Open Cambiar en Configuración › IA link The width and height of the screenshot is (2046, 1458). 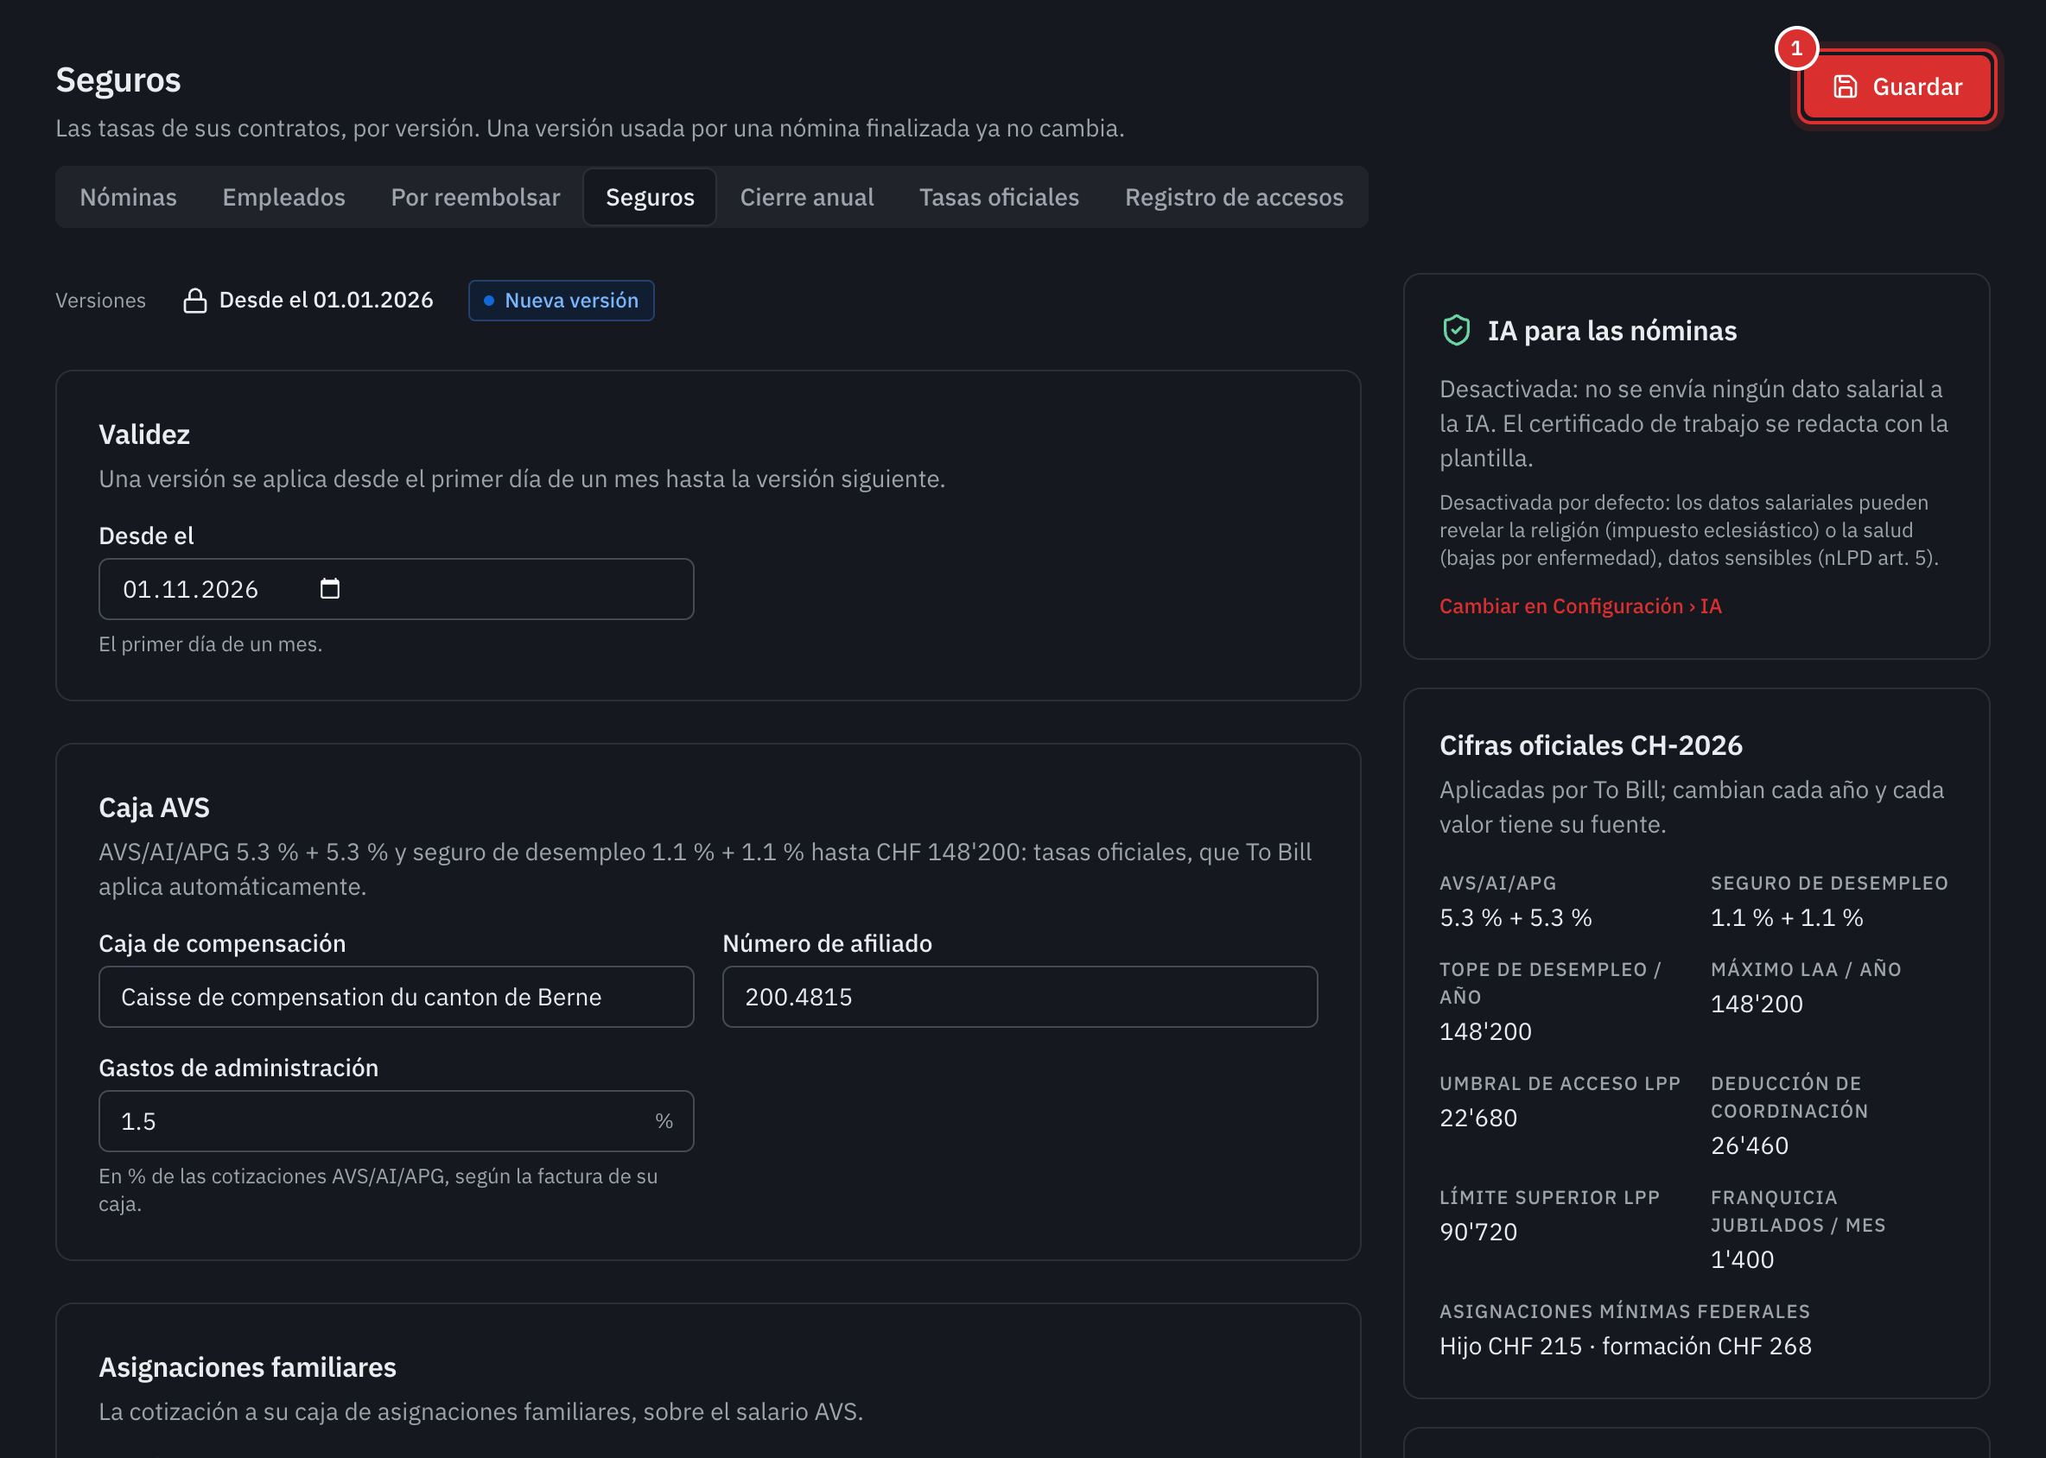click(x=1579, y=606)
